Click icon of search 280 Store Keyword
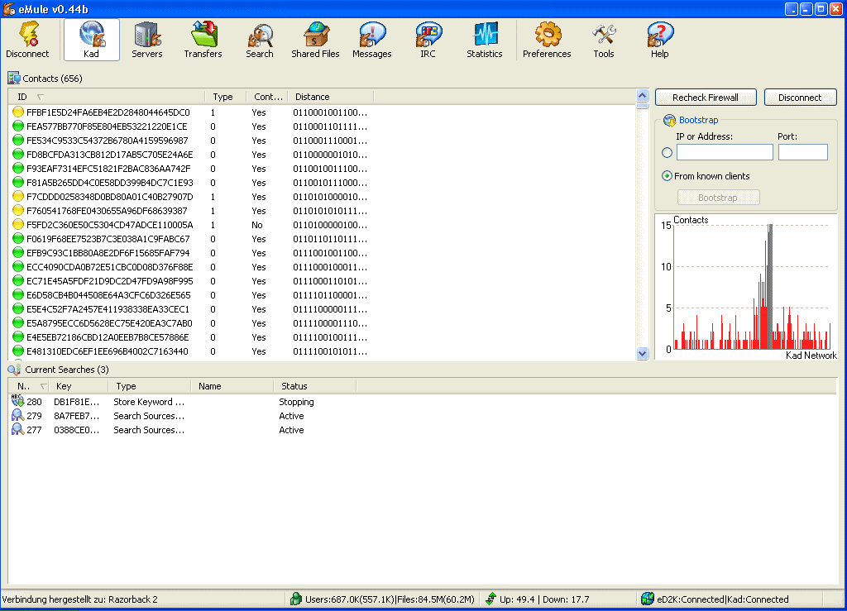The image size is (847, 611). click(x=17, y=400)
